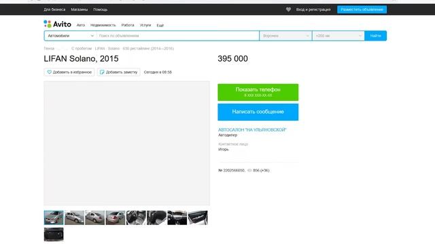Open АВТОСАЛОН "НА УЛЬЯНОВСКОЙ" seller link
This screenshot has width=435, height=244.
pyautogui.click(x=252, y=129)
